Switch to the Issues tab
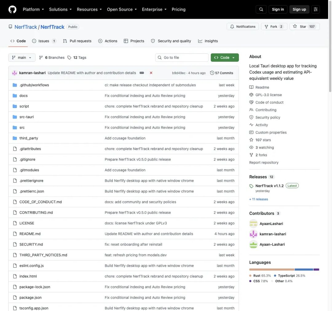The width and height of the screenshot is (332, 311). [44, 41]
